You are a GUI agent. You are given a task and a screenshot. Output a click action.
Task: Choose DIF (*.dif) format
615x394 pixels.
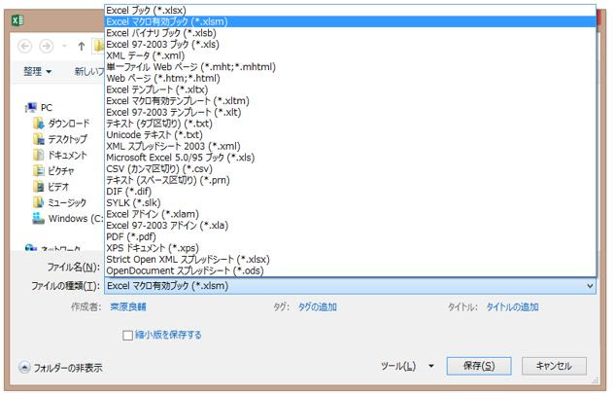[351, 192]
